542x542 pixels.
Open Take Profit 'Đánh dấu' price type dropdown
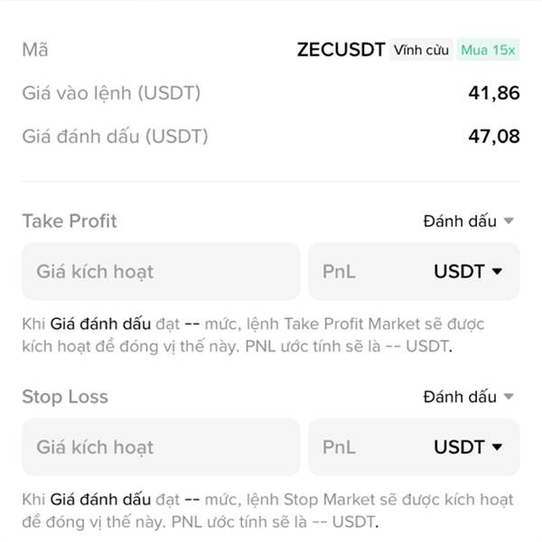click(468, 221)
